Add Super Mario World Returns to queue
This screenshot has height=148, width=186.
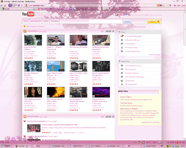point(48,70)
